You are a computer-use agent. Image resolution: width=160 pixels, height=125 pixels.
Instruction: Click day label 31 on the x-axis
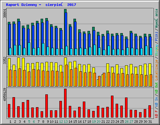click(150, 122)
